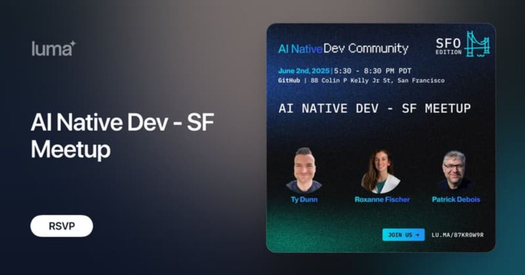
Task: Click the RSVP button
Action: click(61, 226)
